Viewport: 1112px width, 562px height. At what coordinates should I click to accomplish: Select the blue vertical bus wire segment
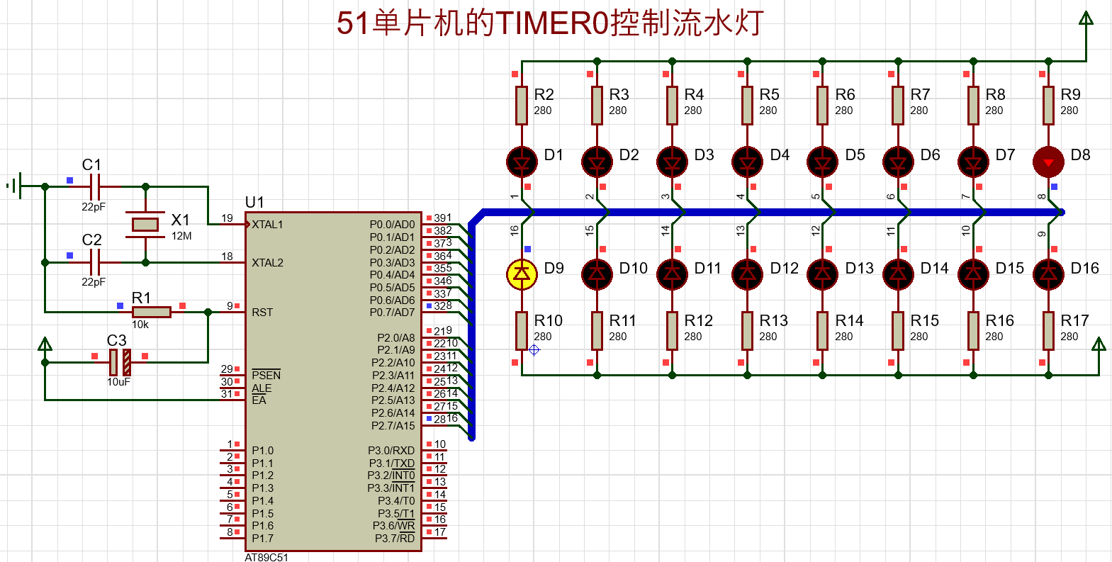(x=471, y=330)
